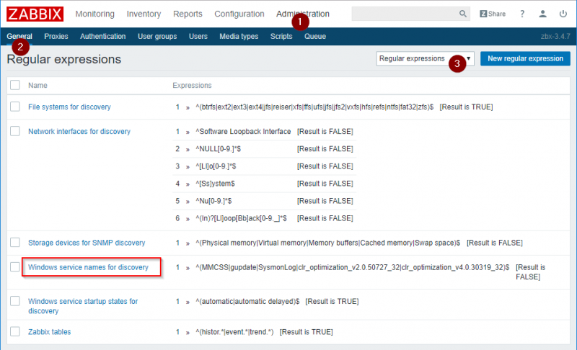Click the ^[Ll]o[0-9.]*$ expression text
577x350 pixels.
[216, 166]
